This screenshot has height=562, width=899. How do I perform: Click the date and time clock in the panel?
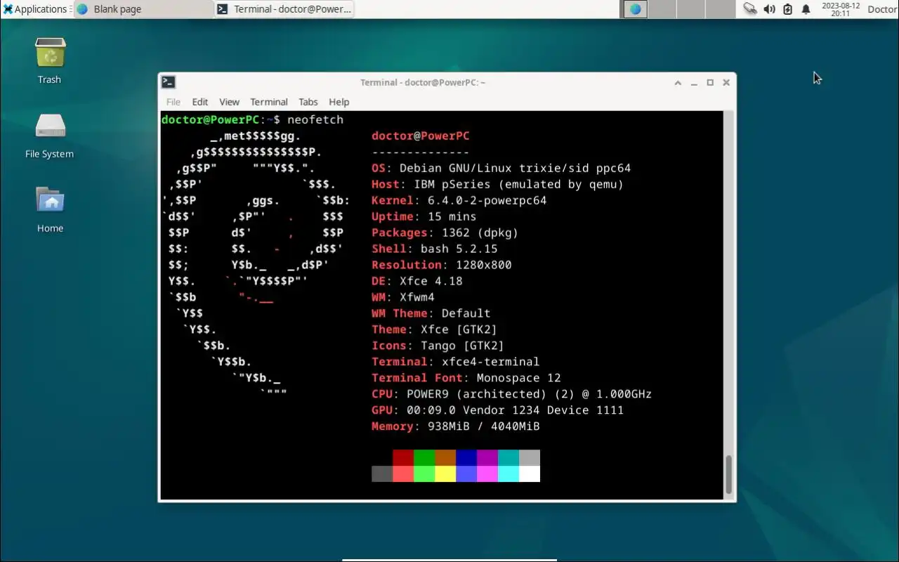[x=841, y=9]
